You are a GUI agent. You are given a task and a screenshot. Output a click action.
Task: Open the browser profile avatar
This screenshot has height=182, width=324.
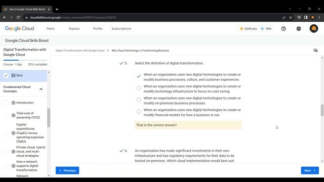pos(313,18)
